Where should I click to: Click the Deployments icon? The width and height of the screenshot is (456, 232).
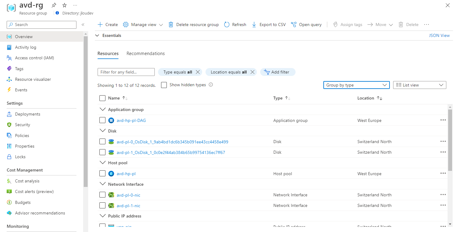click(9, 114)
